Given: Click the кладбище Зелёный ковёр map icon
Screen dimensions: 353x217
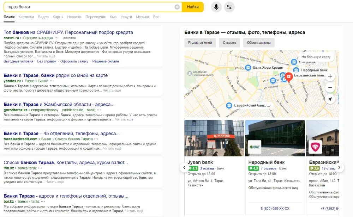Looking at the screenshot, I should click(190, 73).
